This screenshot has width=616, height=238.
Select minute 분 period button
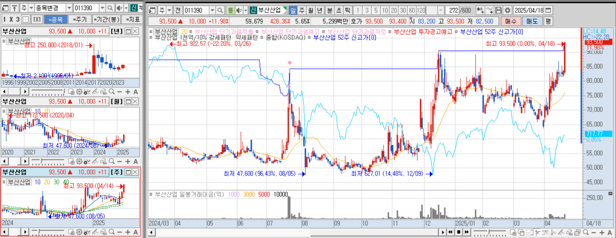[x=330, y=10]
